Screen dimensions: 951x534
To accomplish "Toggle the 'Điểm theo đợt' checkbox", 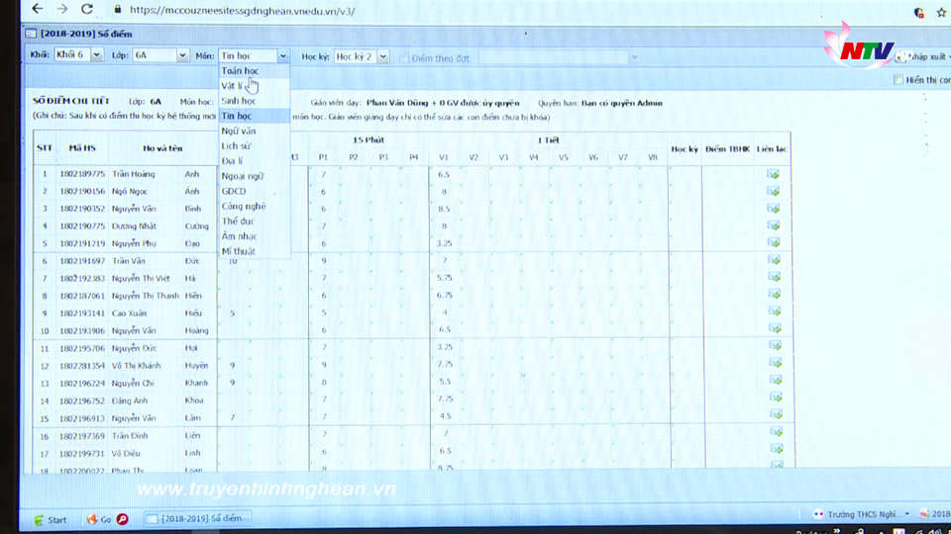I will (404, 57).
